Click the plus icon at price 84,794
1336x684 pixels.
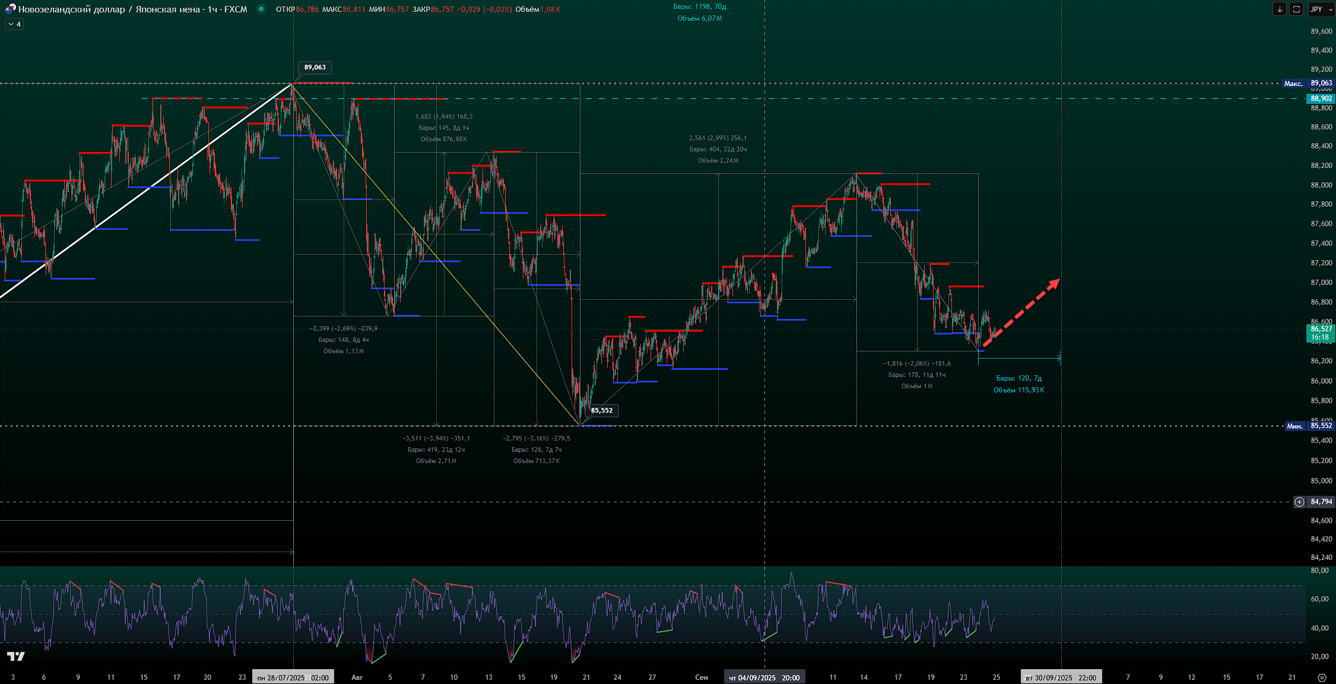1299,502
